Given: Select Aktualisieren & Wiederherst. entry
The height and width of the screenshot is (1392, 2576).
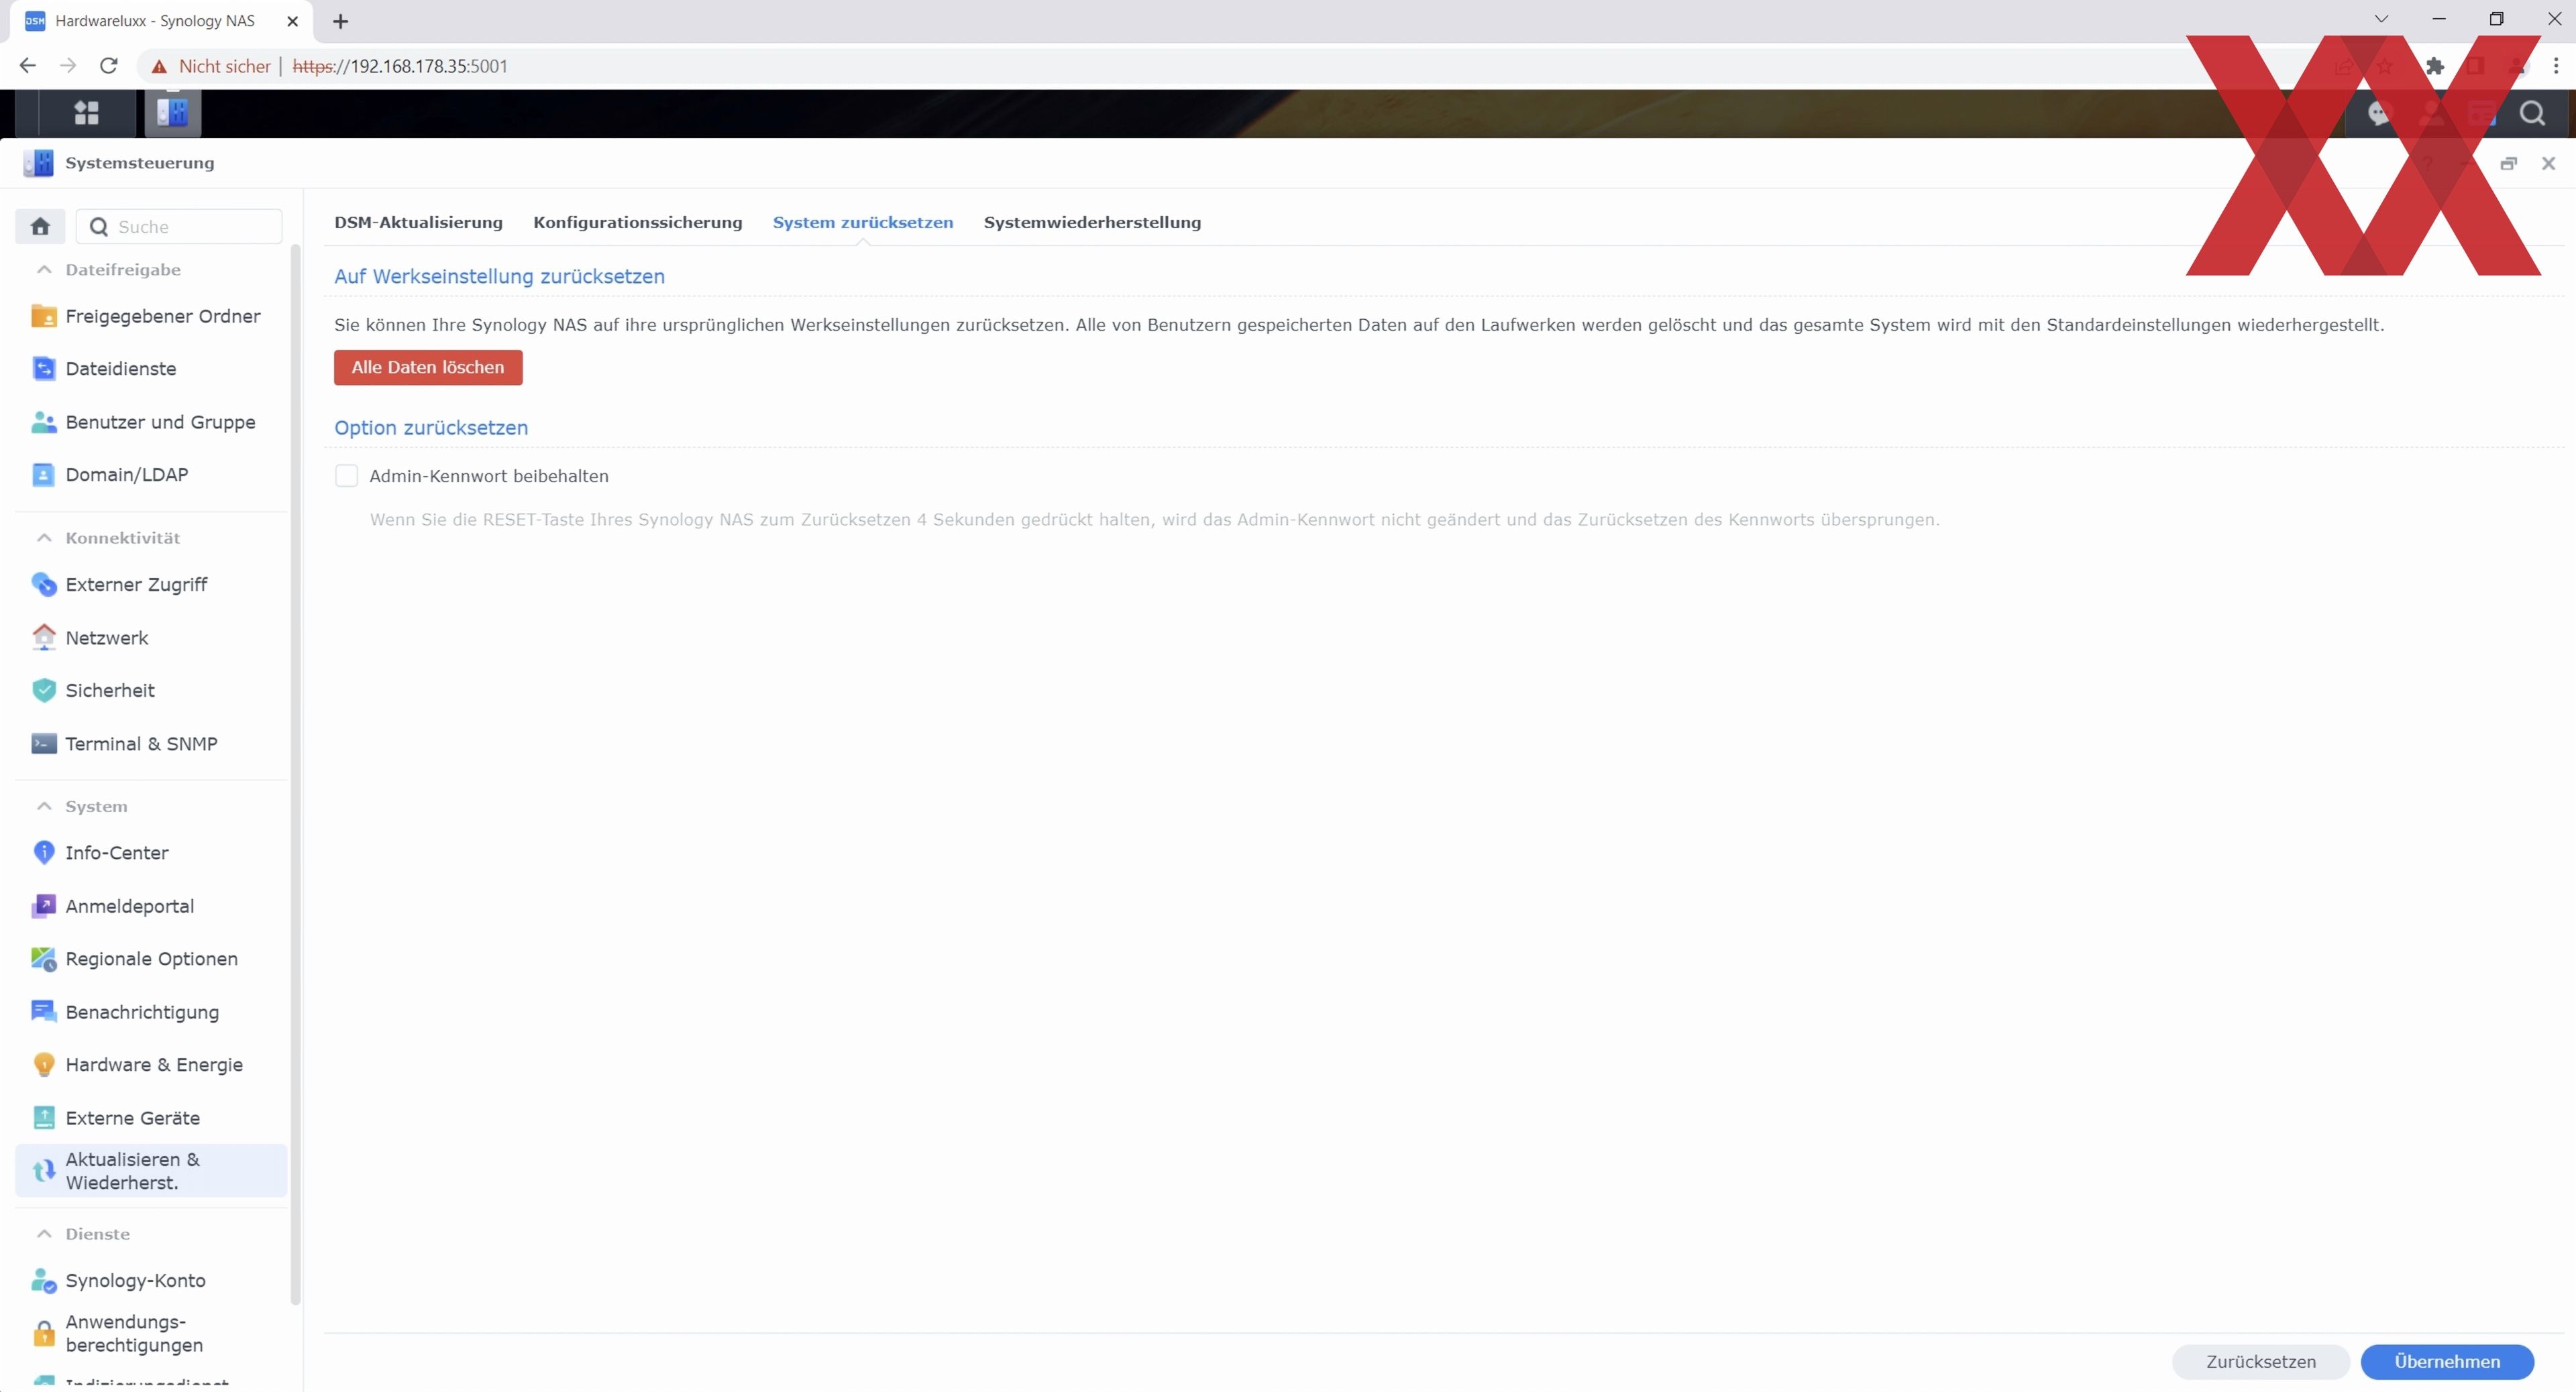Looking at the screenshot, I should (151, 1171).
